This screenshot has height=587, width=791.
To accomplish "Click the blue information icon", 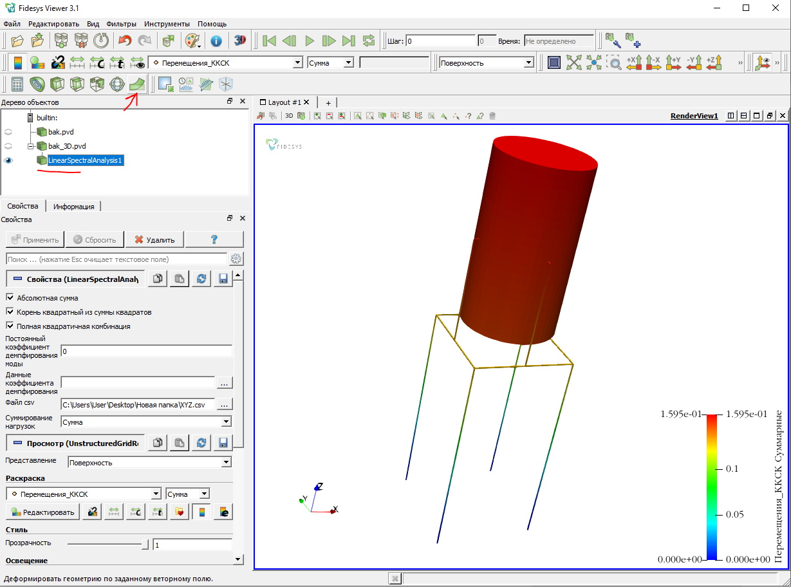I will [216, 41].
